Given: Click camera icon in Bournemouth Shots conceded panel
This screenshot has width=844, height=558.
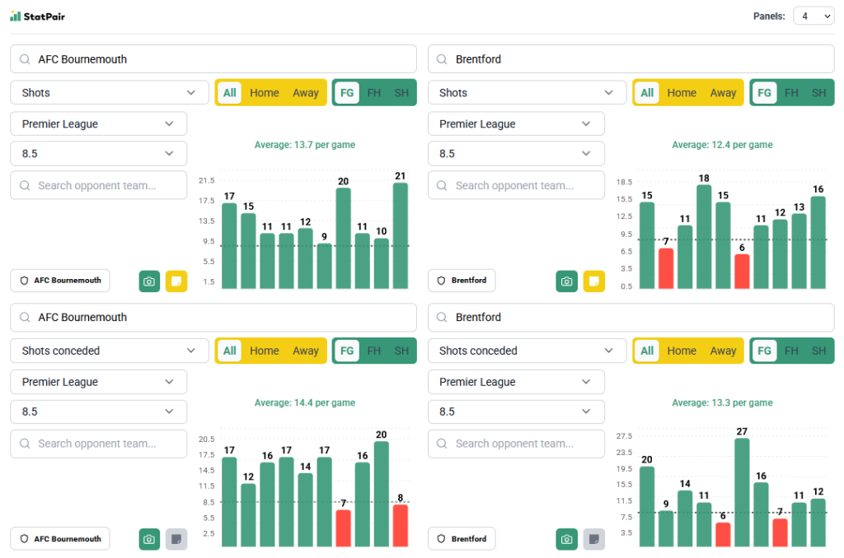Looking at the screenshot, I should pyautogui.click(x=149, y=539).
